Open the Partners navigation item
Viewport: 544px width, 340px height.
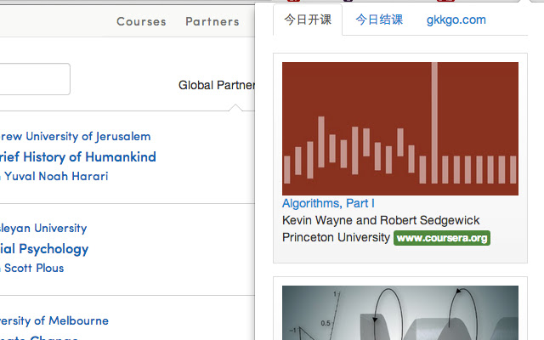tap(212, 21)
